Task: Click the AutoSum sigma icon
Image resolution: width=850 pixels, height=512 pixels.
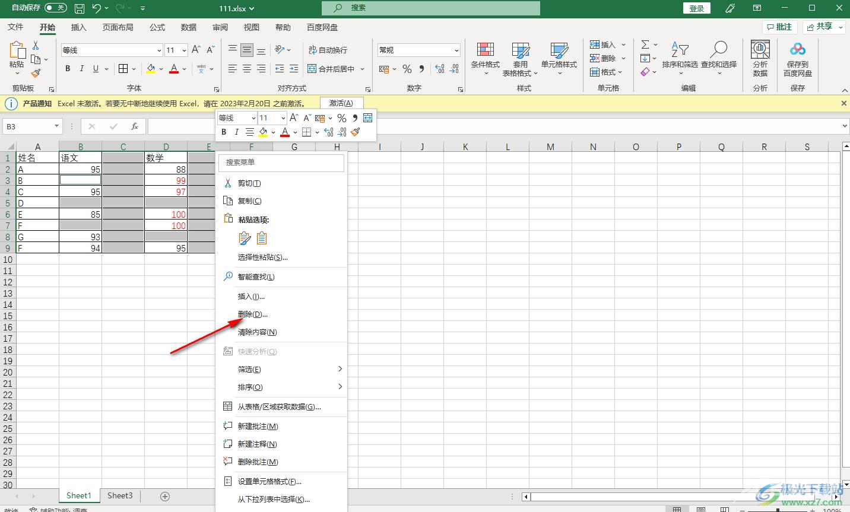Action: point(645,44)
